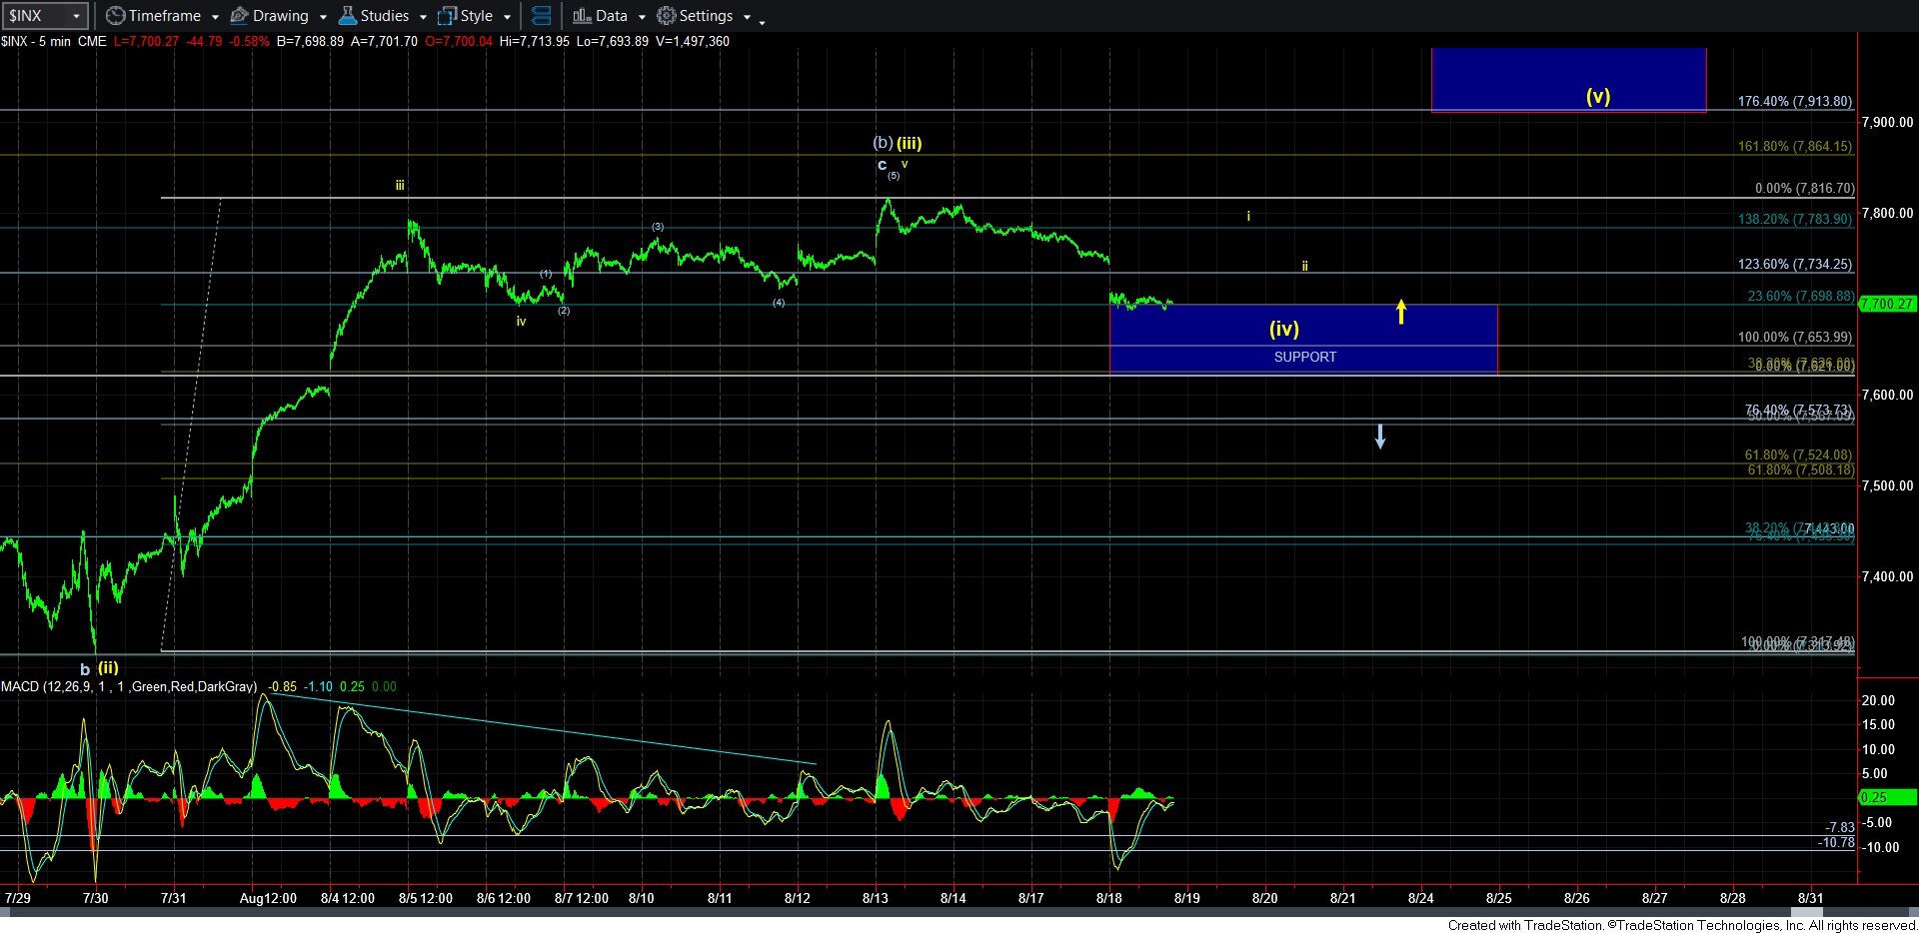
Task: Click the 7,900.00 price axis label
Action: pyautogui.click(x=1887, y=122)
